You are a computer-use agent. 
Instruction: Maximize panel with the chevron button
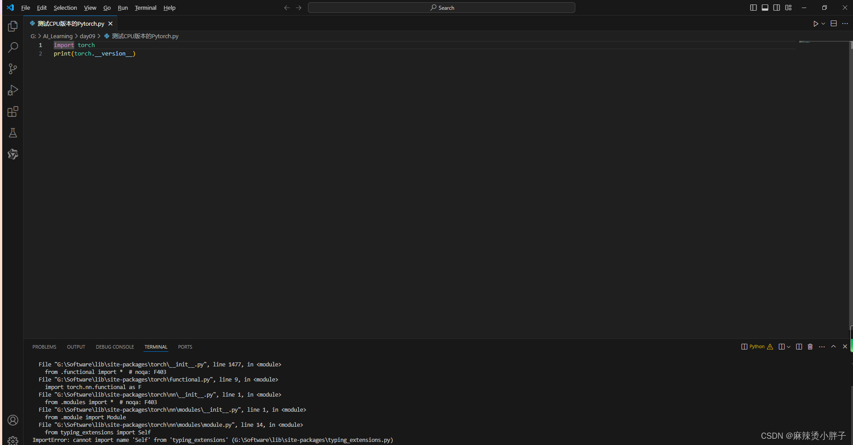point(834,346)
